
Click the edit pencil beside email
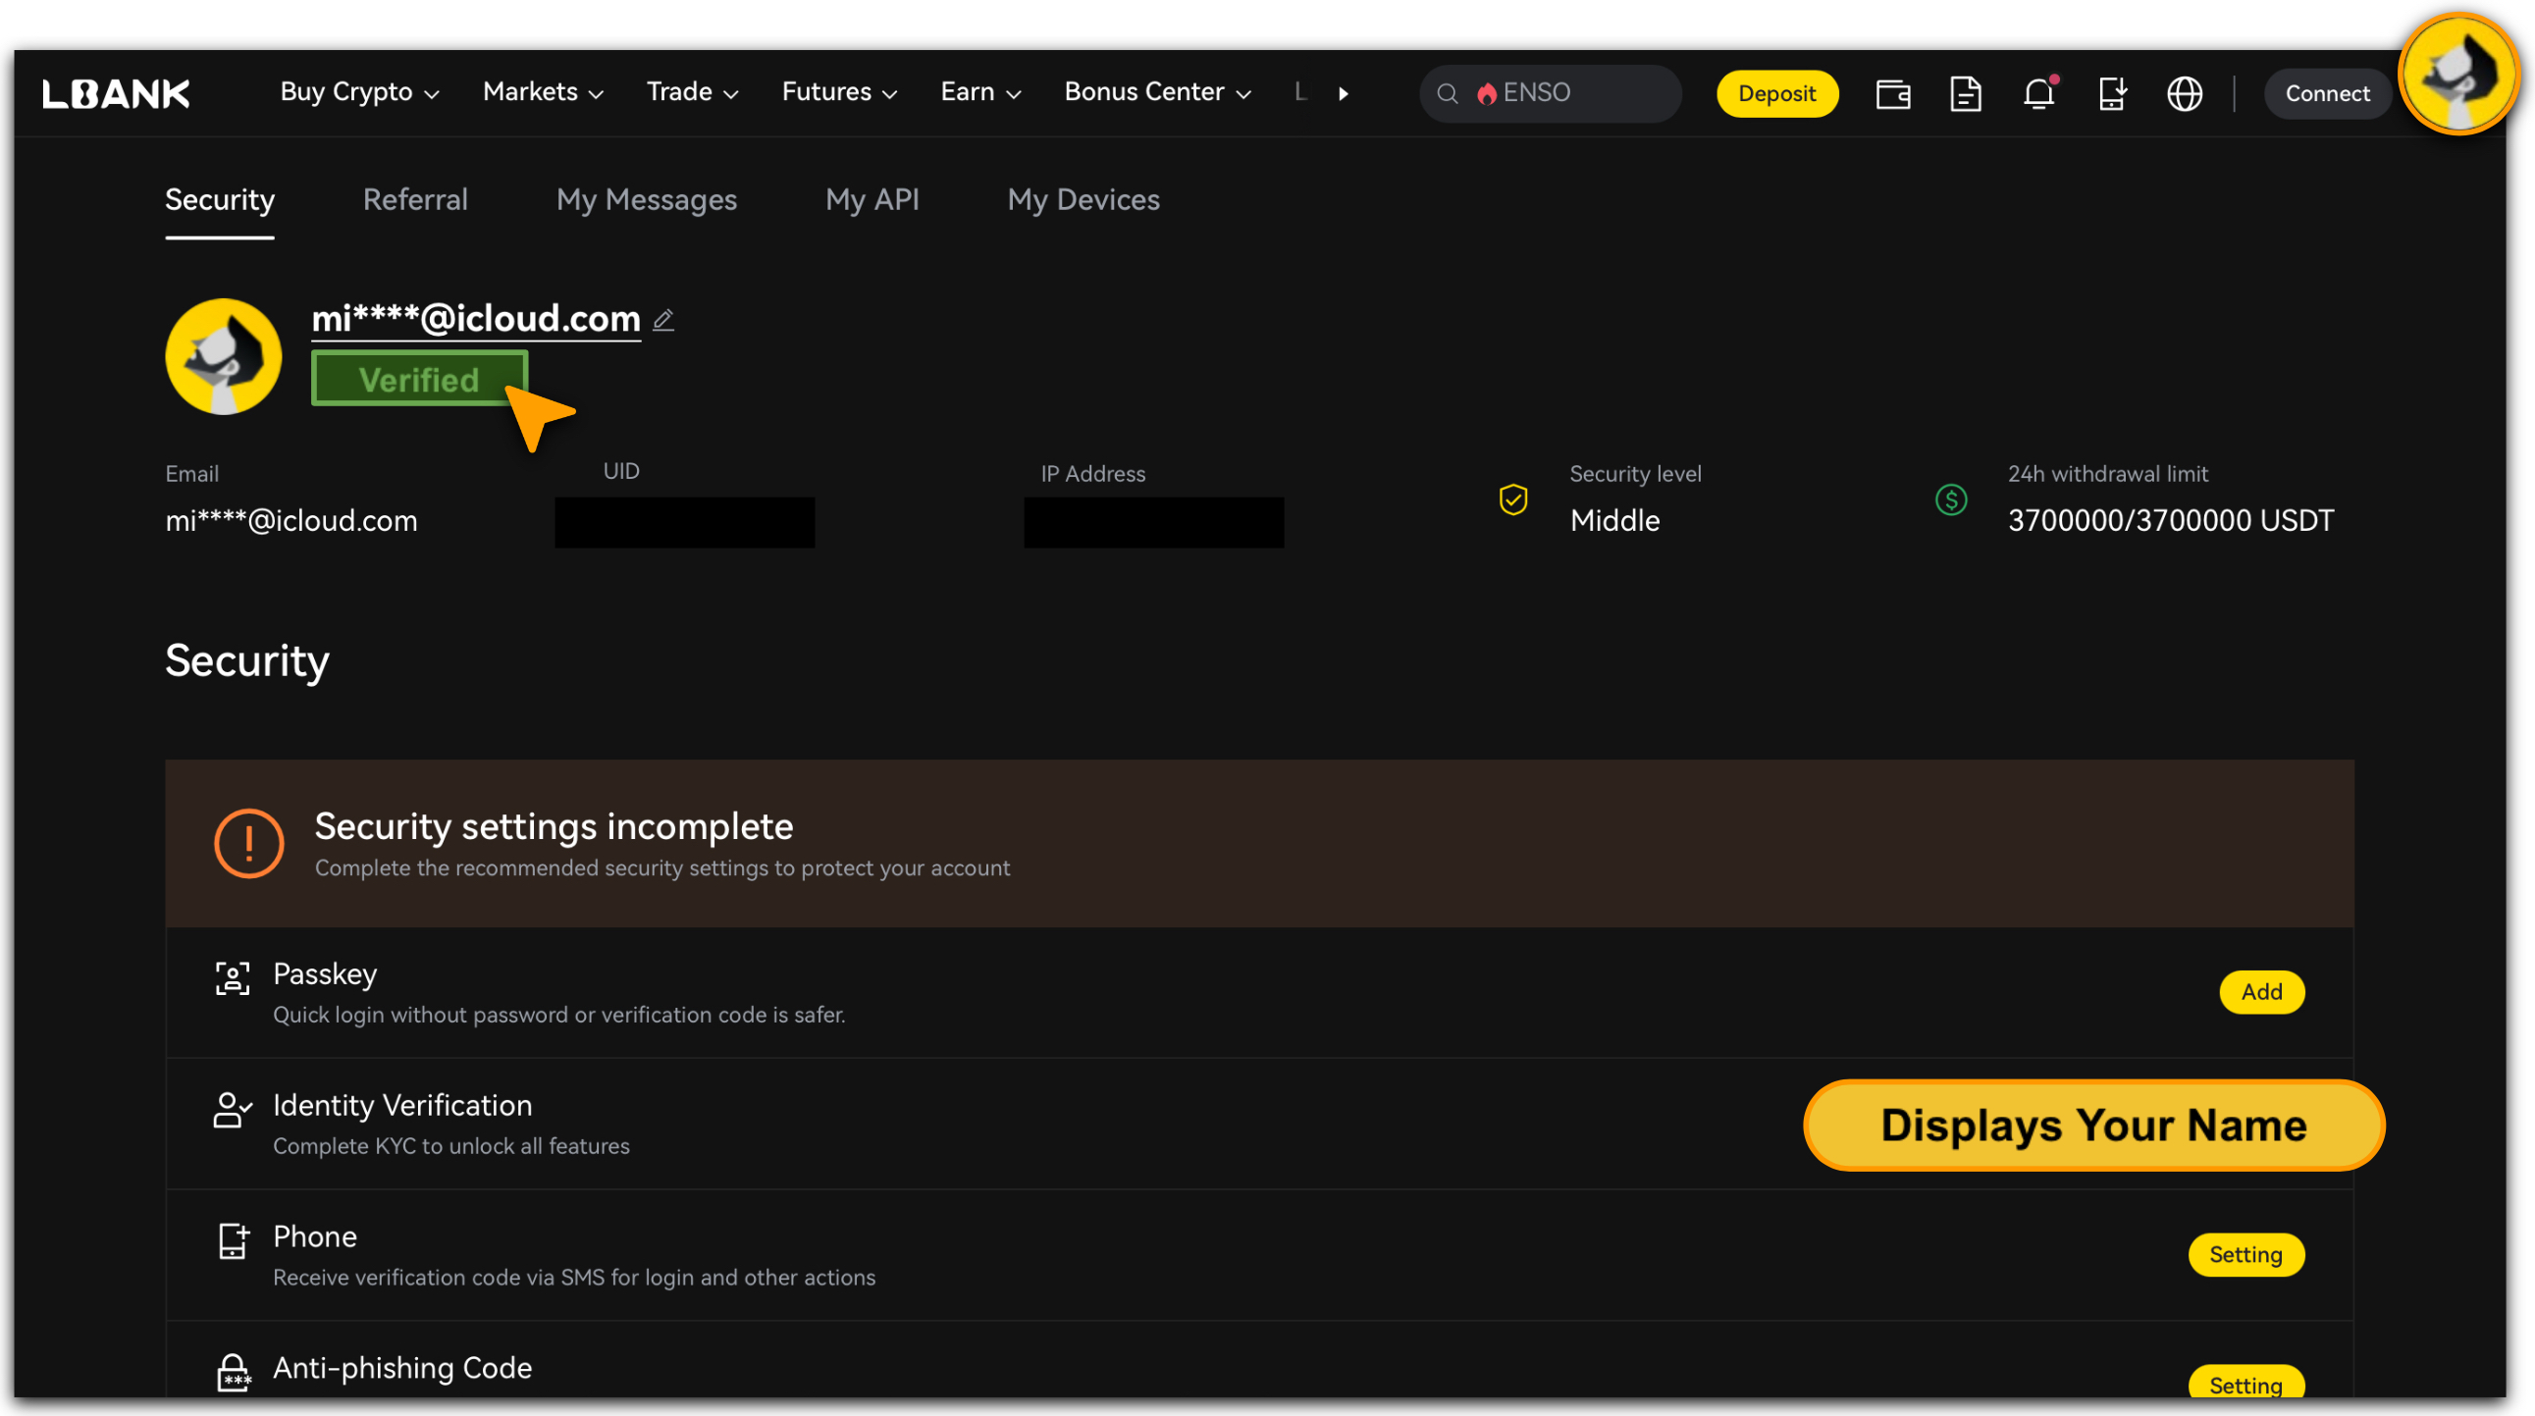(x=663, y=320)
